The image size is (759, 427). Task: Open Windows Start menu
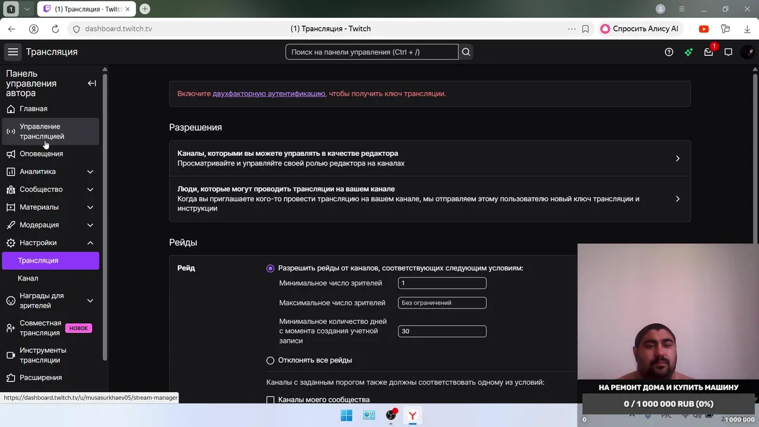point(346,415)
